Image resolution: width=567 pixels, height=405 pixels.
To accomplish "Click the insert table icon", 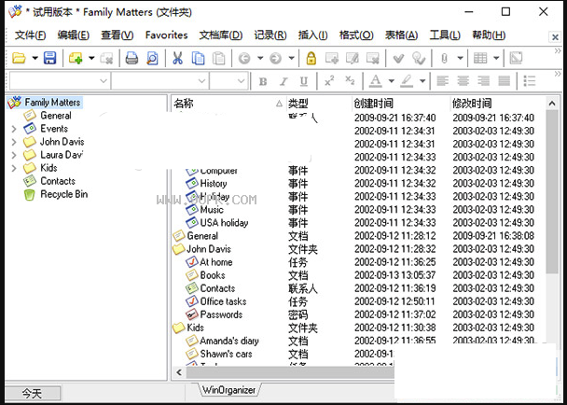I will pos(480,58).
